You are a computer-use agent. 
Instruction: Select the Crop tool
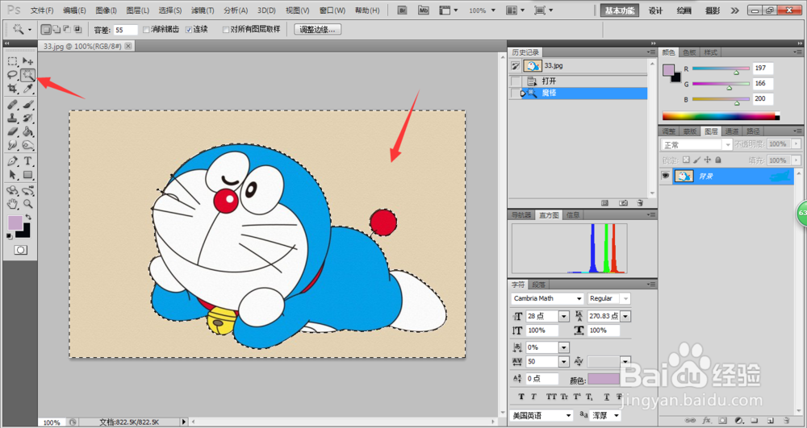(13, 89)
